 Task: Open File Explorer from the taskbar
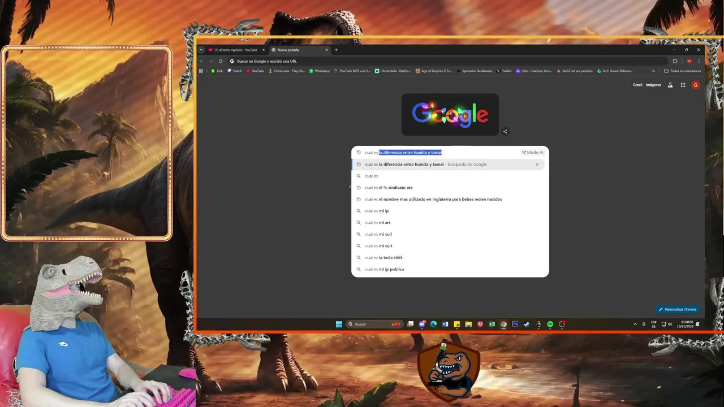click(x=468, y=324)
